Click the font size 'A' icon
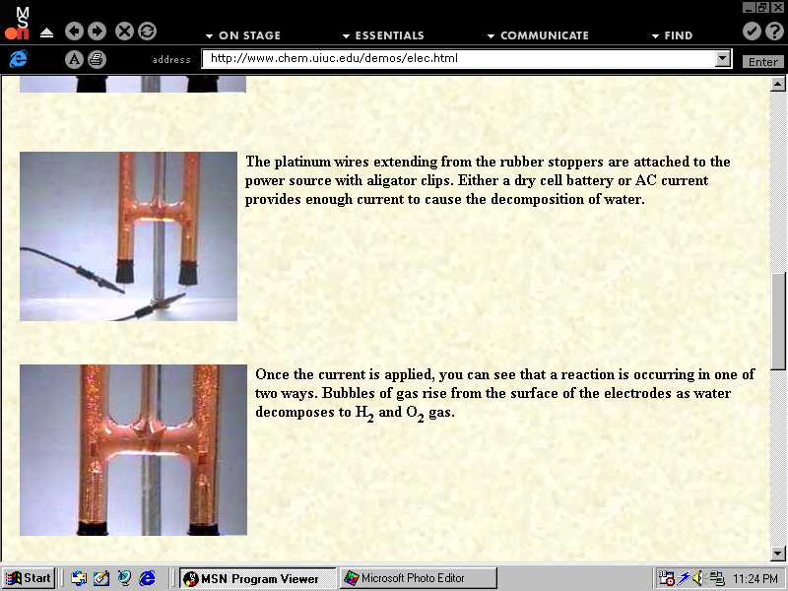Image resolution: width=788 pixels, height=591 pixels. pos(74,59)
